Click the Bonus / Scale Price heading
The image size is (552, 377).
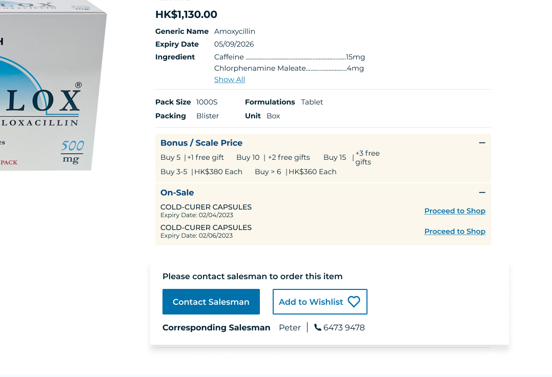(201, 143)
